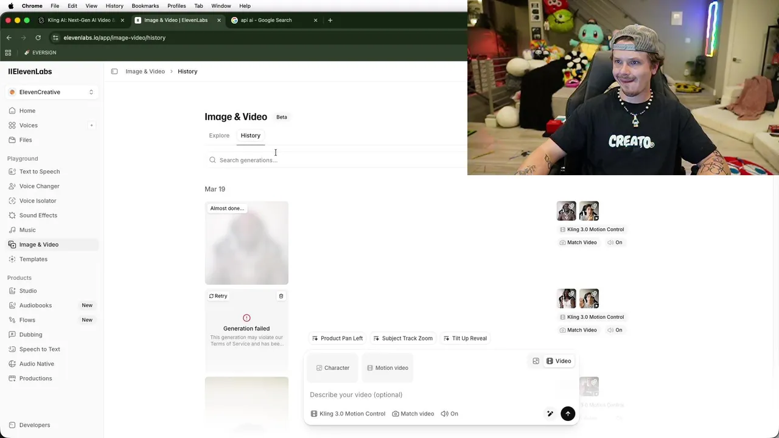Add a Motion video reference

(388, 368)
